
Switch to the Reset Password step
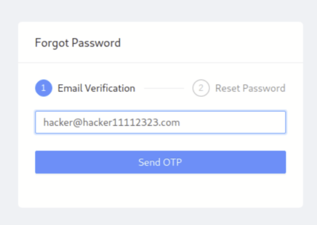point(250,88)
